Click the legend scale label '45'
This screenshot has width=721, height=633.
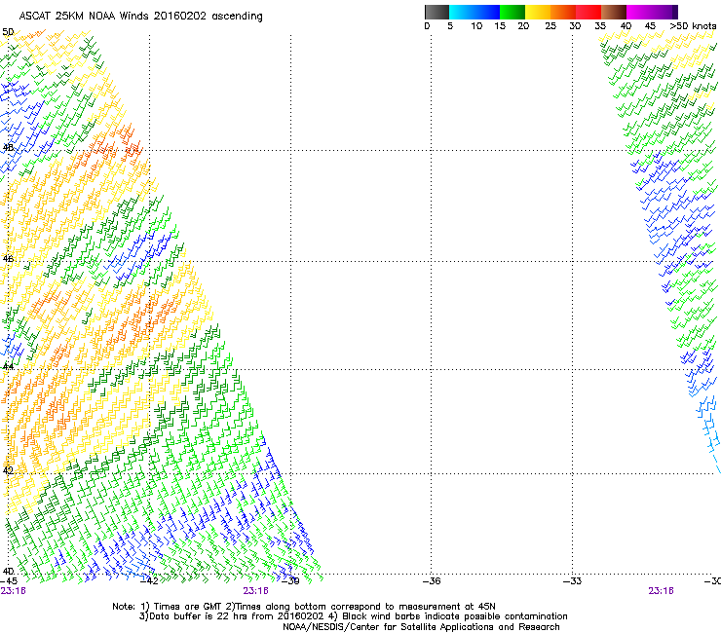650,26
